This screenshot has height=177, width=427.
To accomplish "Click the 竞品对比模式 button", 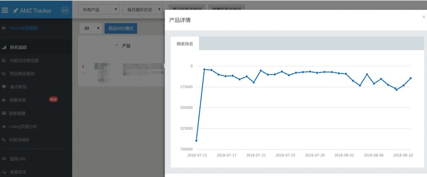I will pyautogui.click(x=121, y=29).
